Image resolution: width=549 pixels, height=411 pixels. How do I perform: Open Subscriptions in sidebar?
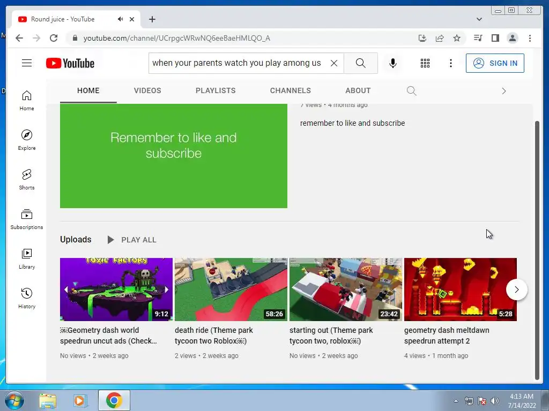(x=27, y=219)
